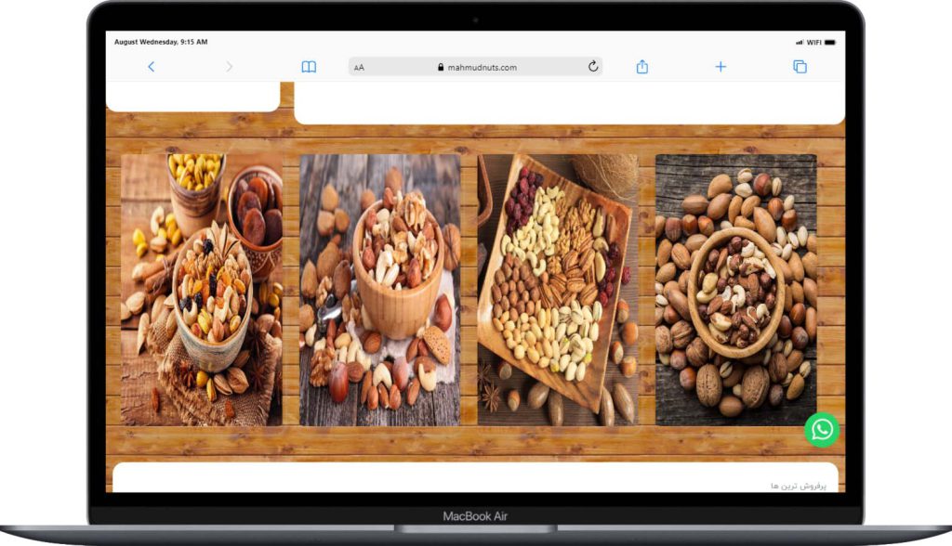The height and width of the screenshot is (546, 952).
Task: Show all tabs overview icon
Action: click(x=800, y=67)
